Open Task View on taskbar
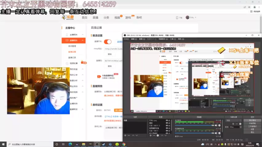This screenshot has width=262, height=147. click(63, 144)
